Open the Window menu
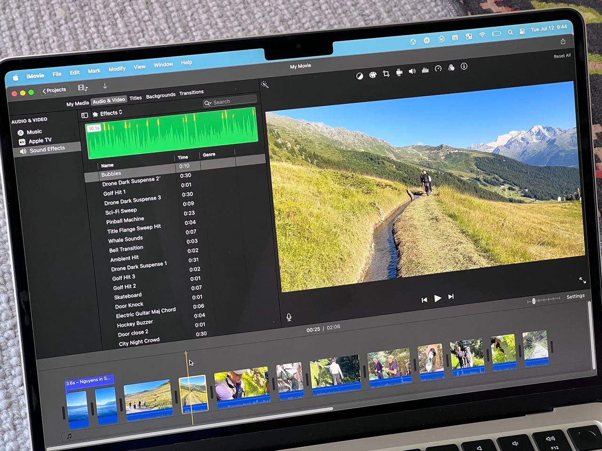The height and width of the screenshot is (451, 602). coord(163,64)
